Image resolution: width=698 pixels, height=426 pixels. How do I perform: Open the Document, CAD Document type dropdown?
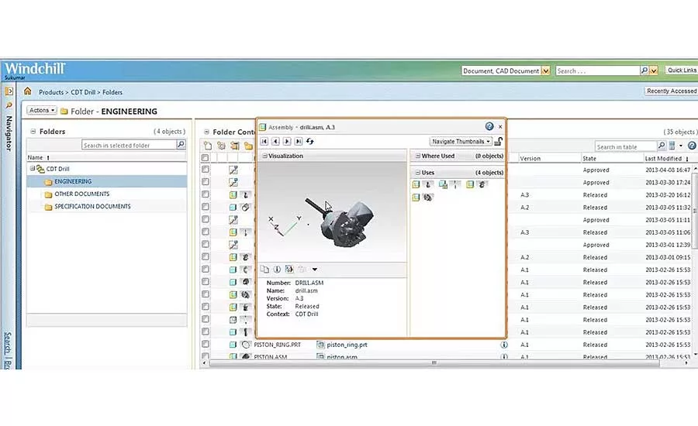(x=545, y=70)
